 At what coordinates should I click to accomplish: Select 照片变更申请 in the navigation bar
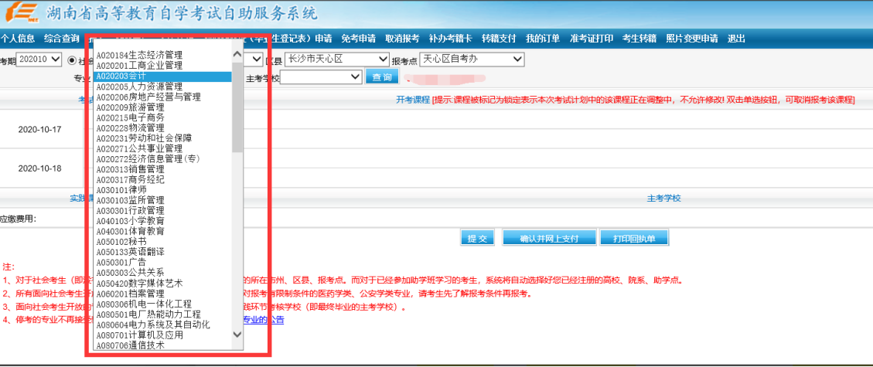[691, 39]
